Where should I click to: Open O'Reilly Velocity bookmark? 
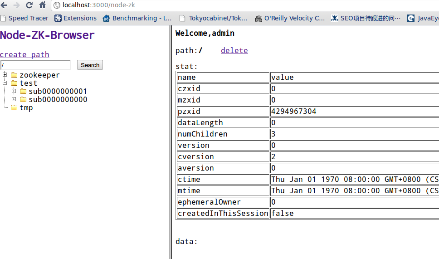(x=290, y=18)
